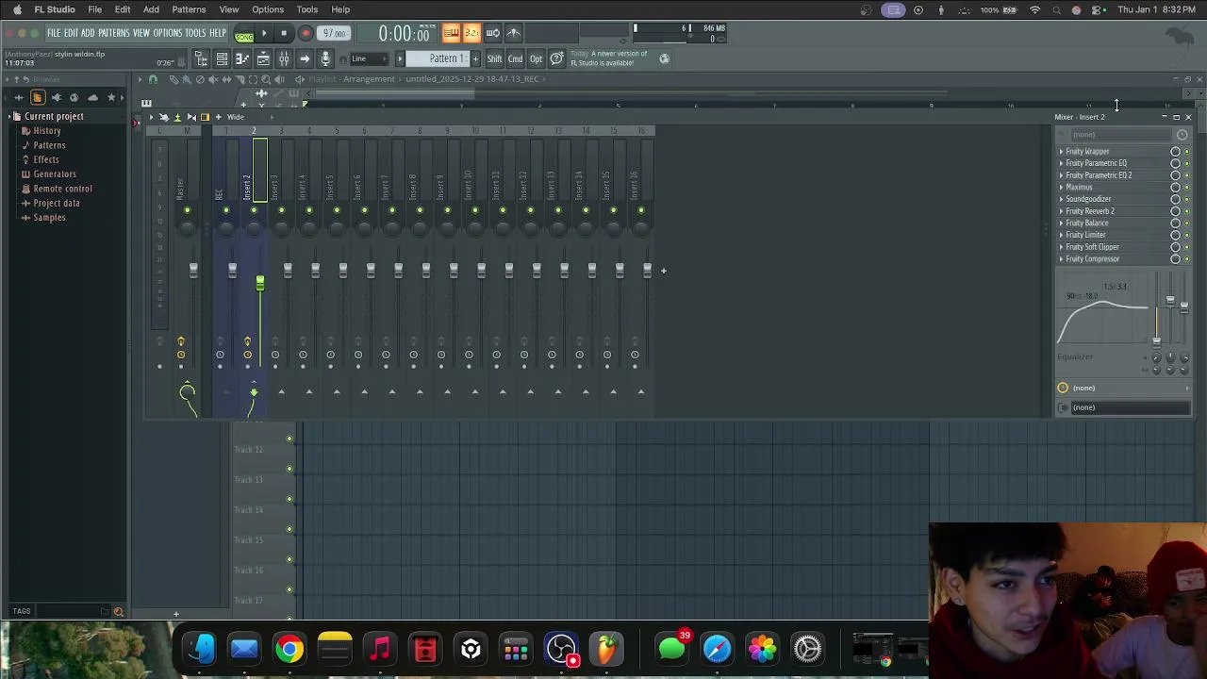Screen dimensions: 1207x679
Task: Open the mixer input (none) dropdown arrow
Action: tap(1186, 388)
